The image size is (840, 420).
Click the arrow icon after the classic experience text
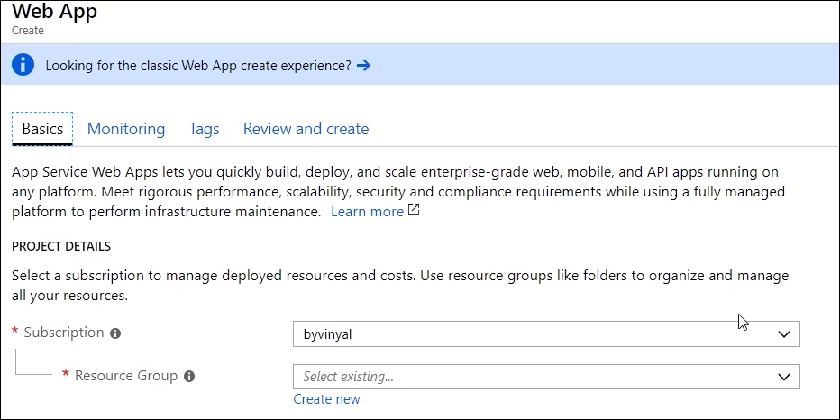(x=363, y=65)
